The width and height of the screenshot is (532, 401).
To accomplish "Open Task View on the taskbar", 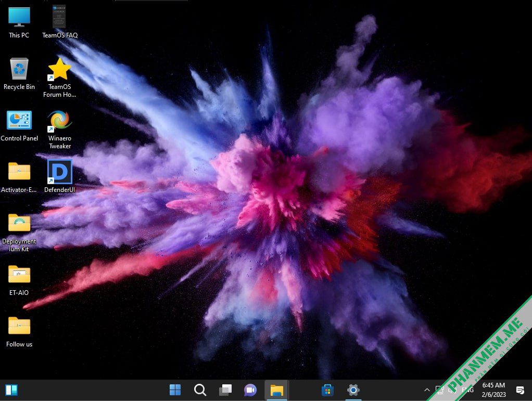I will click(x=225, y=390).
